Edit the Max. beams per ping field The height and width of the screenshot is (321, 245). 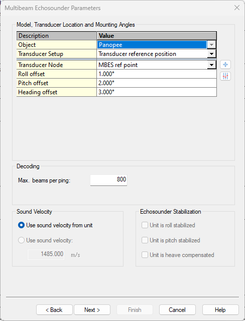click(109, 180)
